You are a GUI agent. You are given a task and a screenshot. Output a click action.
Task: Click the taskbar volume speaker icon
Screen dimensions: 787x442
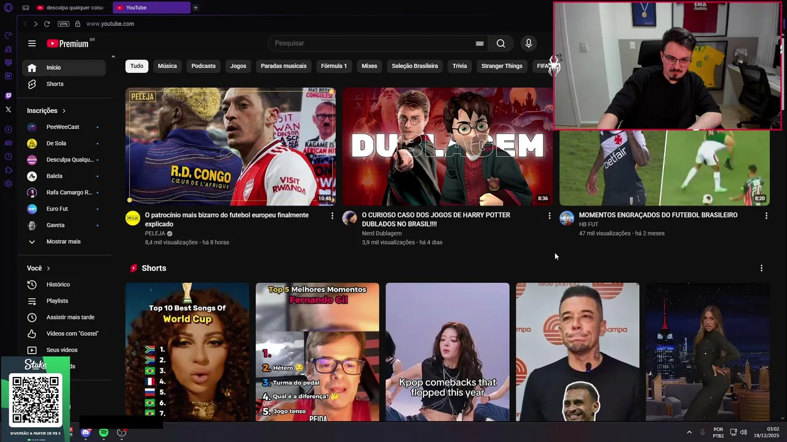[743, 432]
